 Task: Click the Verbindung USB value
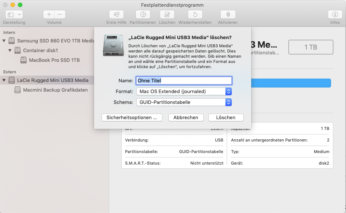[x=219, y=140]
